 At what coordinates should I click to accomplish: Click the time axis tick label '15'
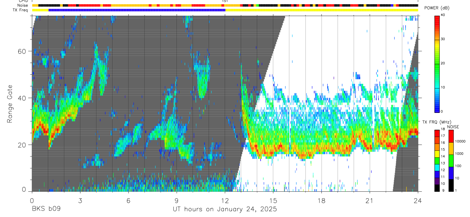(273, 201)
